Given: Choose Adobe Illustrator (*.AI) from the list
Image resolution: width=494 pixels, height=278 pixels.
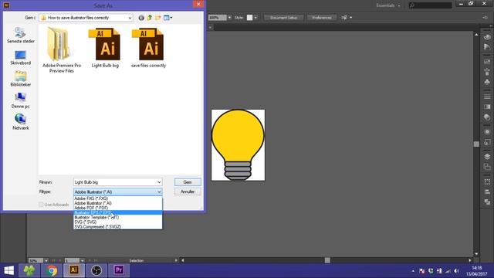Looking at the screenshot, I should tap(118, 203).
